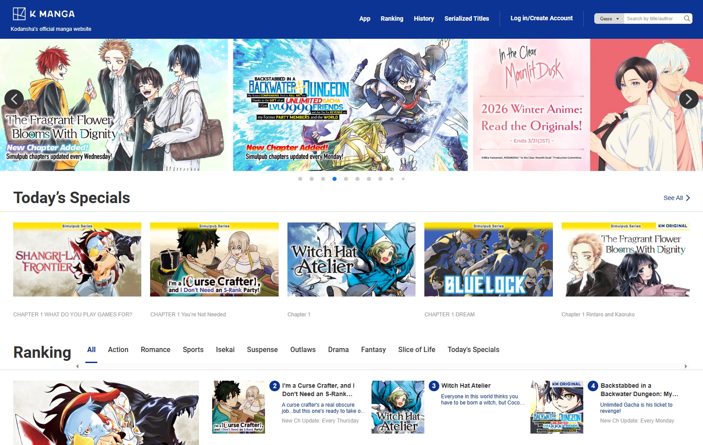Open Fragrant Flower special thumbnail
This screenshot has width=703, height=445.
(626, 260)
